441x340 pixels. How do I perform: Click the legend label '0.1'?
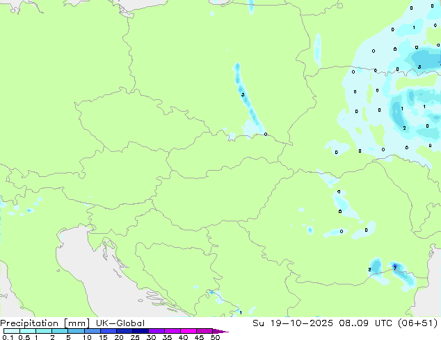(8, 337)
